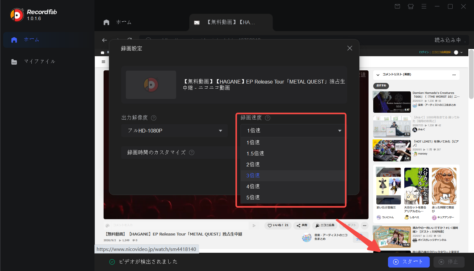The width and height of the screenshot is (474, 271).
Task: Click the みぁく uploader name
Action: point(422,129)
